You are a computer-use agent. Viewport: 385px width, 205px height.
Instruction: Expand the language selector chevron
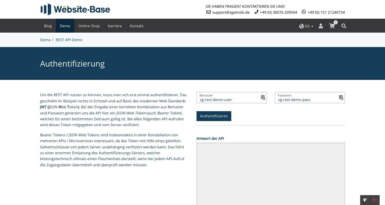tap(312, 26)
